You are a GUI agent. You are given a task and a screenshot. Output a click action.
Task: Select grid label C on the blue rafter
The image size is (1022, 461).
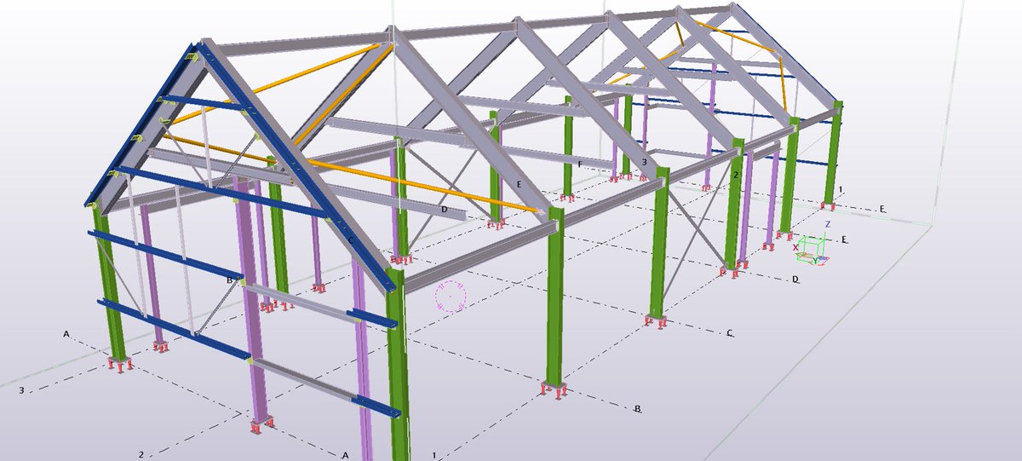tap(350, 241)
